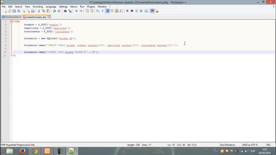Viewport: 276px width, 155px height.
Task: Open the Search menu
Action: (x=19, y=7)
